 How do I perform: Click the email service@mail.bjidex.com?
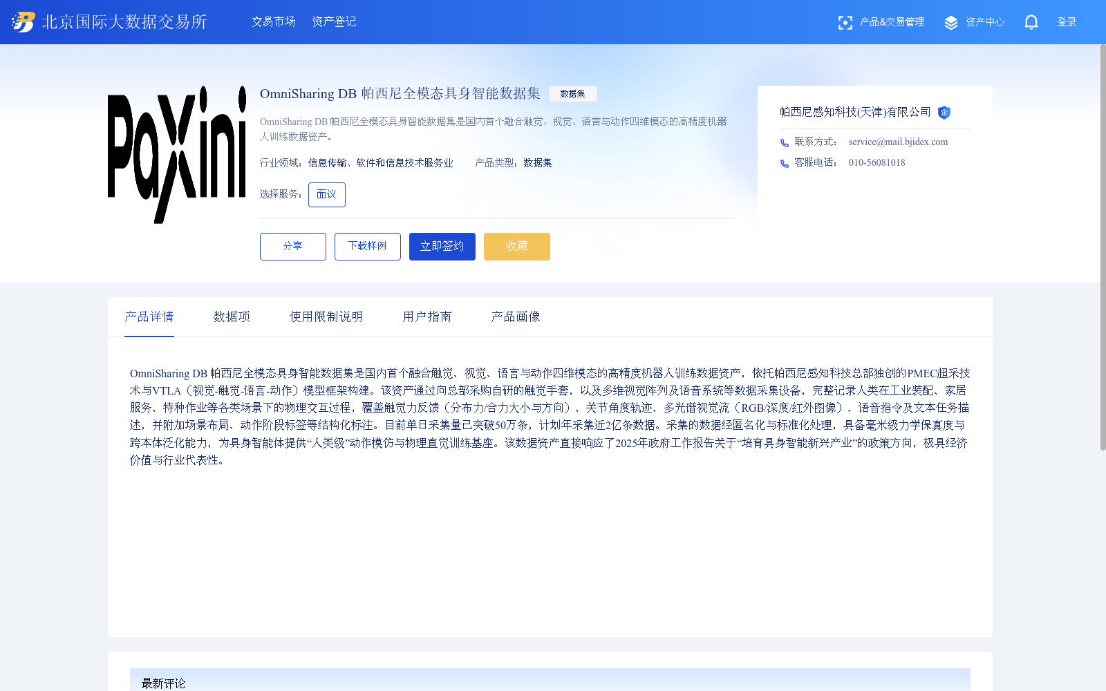[x=898, y=142]
